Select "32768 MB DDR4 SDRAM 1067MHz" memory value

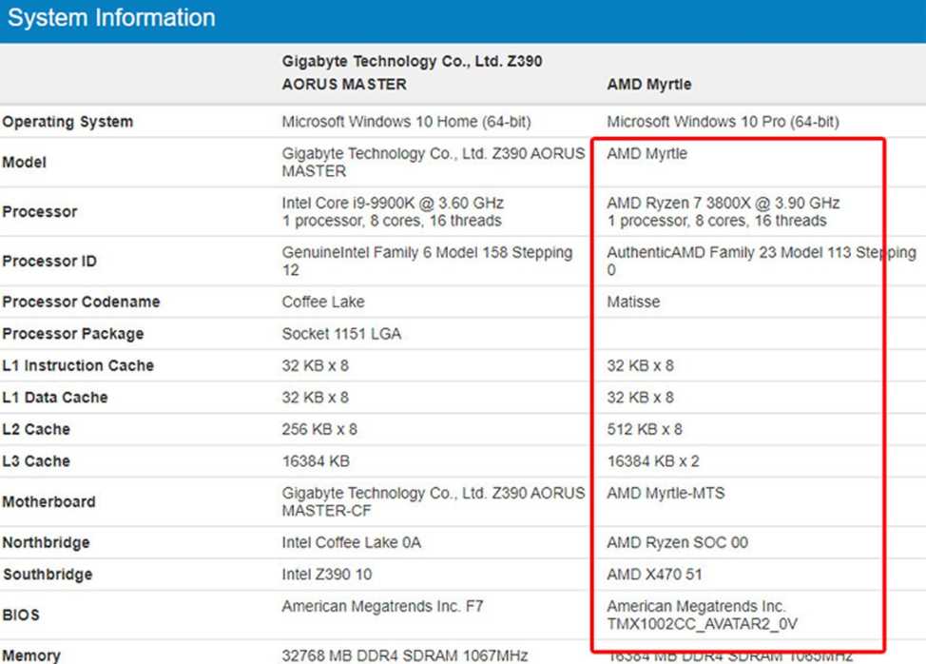click(x=405, y=655)
